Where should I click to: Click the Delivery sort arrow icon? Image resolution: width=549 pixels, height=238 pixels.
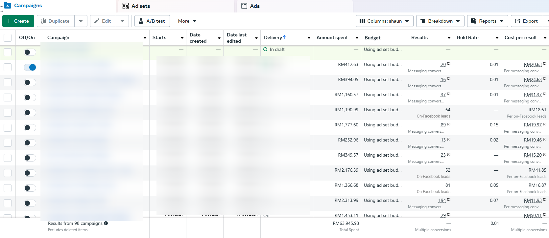(285, 37)
